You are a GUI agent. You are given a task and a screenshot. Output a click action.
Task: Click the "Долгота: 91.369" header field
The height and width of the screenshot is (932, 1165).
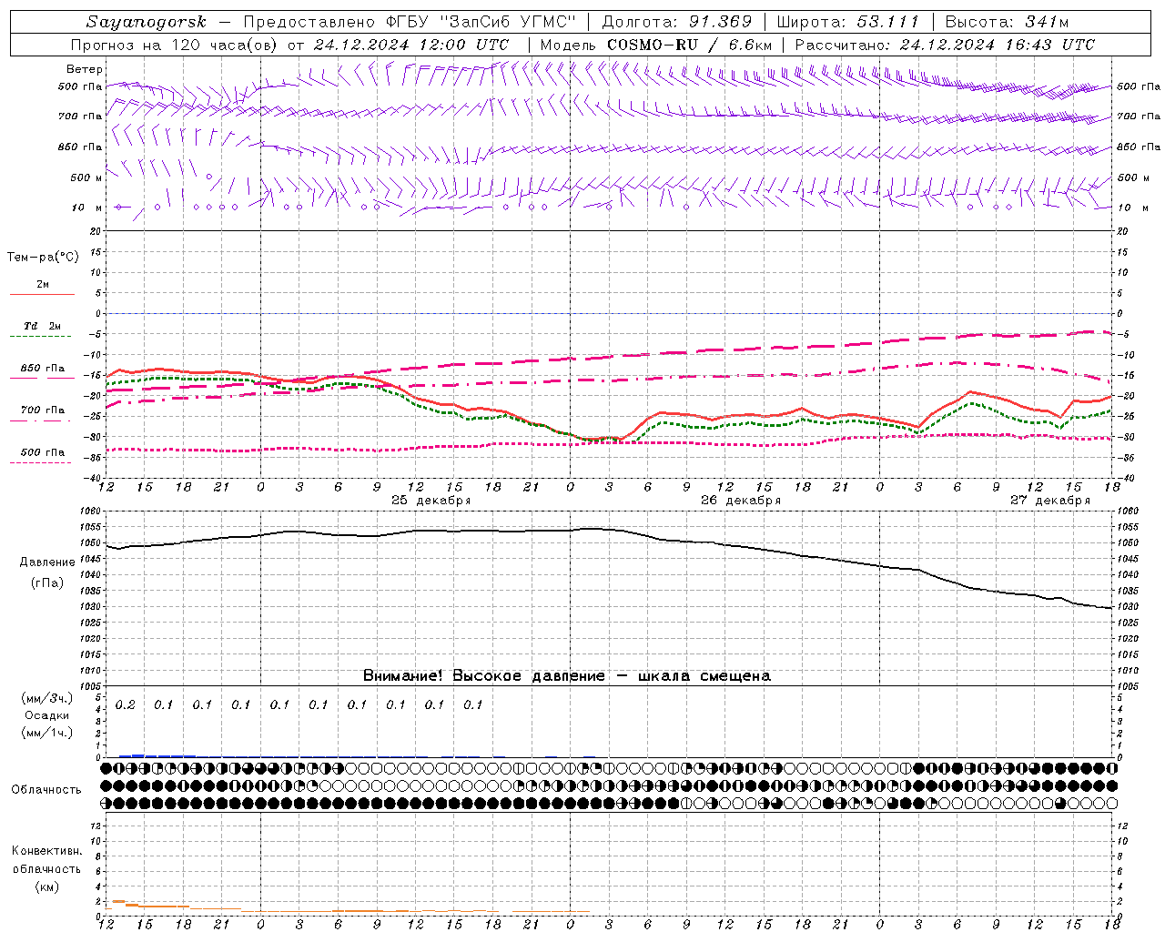677,22
